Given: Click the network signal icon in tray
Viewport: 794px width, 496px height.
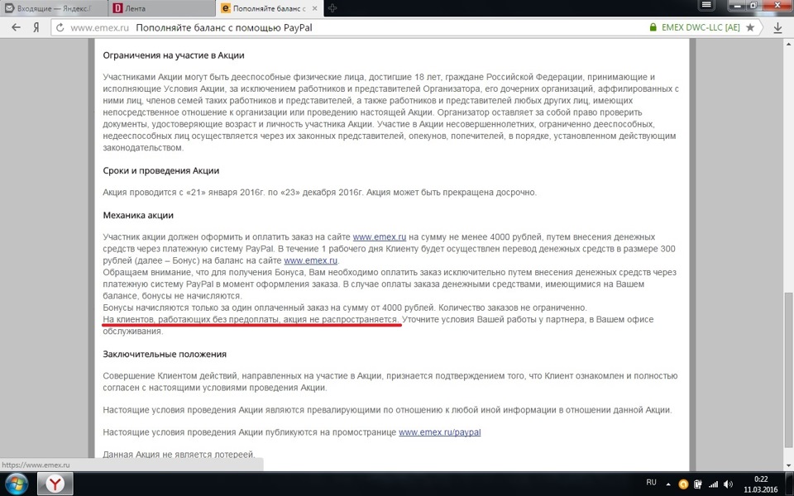Looking at the screenshot, I should click(x=712, y=484).
